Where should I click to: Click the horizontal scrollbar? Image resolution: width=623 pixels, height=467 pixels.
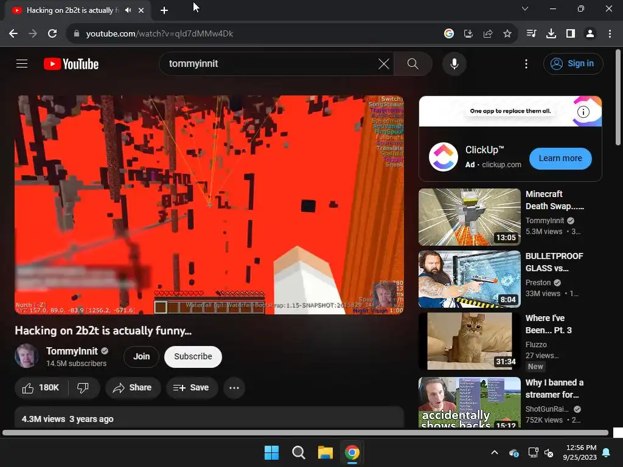pyautogui.click(x=305, y=432)
